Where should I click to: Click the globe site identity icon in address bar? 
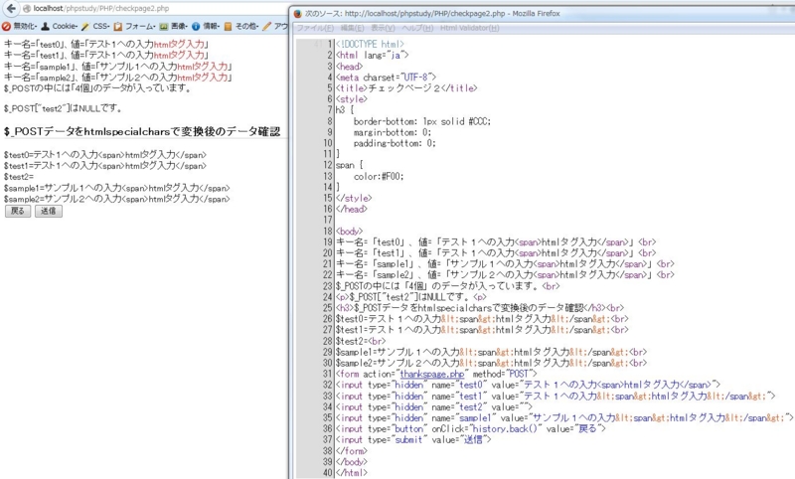pos(27,9)
